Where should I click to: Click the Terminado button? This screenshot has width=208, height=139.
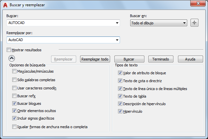pos(161,59)
